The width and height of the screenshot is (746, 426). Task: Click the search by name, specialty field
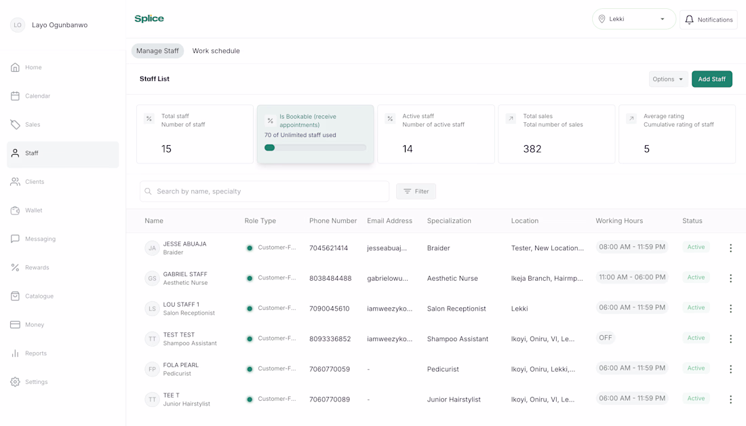pos(264,191)
